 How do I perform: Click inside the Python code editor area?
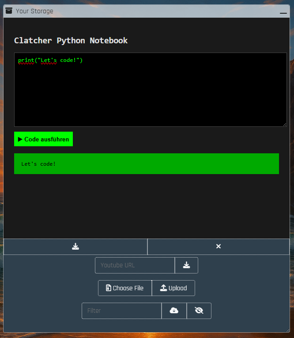click(151, 90)
